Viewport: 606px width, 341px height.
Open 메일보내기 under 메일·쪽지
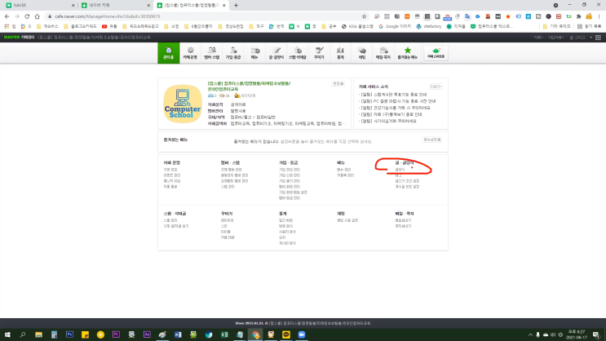tap(403, 220)
